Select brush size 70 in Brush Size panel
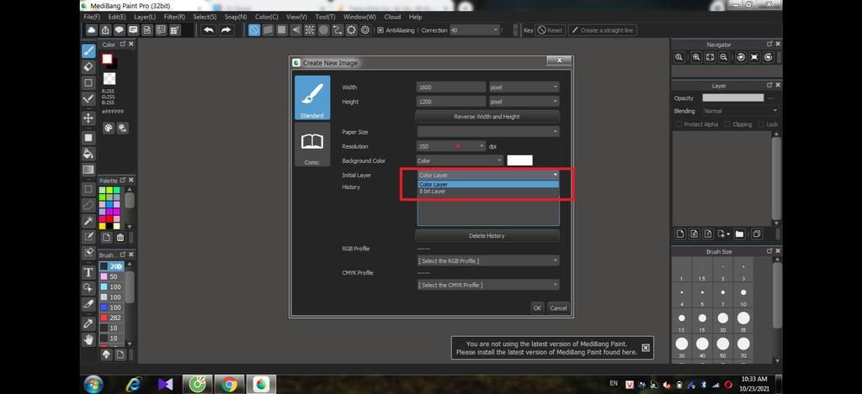This screenshot has height=394, width=862. (743, 347)
